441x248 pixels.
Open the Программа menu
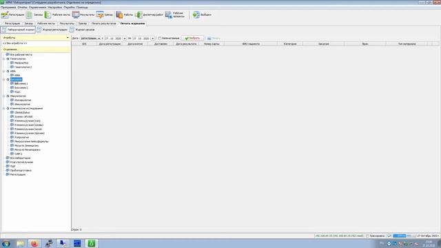8,8
